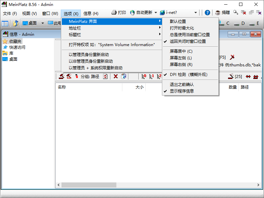264x198 pixels.
Task: Enable 退出之前确认 option
Action: coord(191,84)
